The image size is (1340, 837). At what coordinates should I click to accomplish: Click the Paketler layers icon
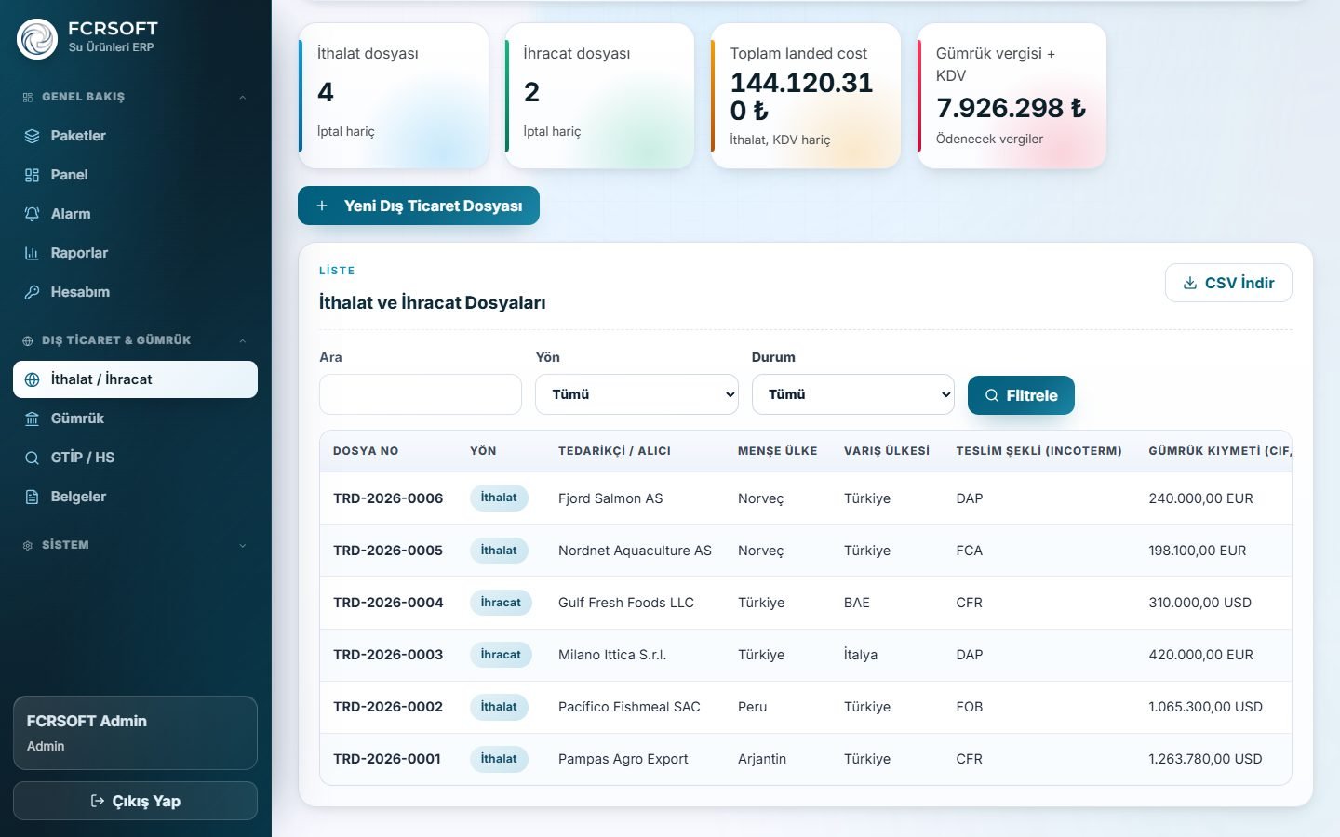33,136
